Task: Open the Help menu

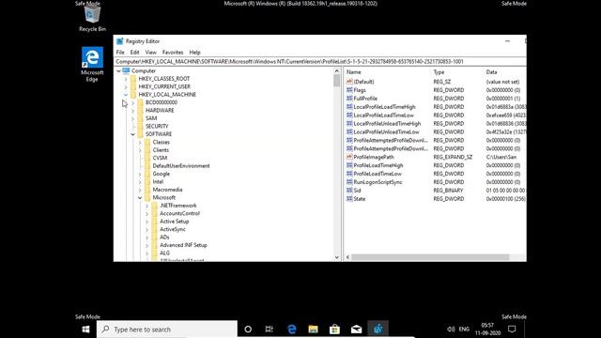Action: 194,53
